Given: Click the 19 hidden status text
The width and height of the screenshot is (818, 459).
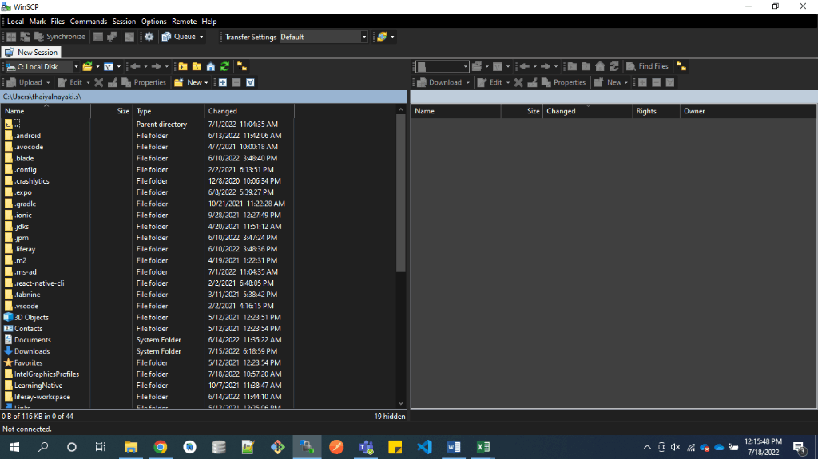Looking at the screenshot, I should [x=390, y=416].
